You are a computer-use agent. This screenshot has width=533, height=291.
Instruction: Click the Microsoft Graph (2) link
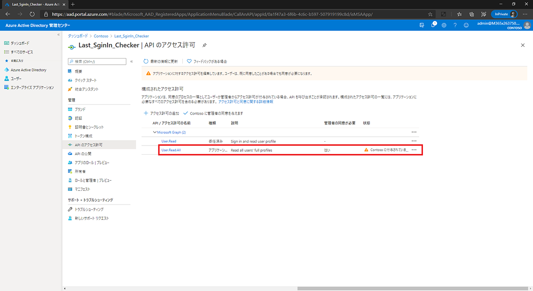[x=172, y=132]
